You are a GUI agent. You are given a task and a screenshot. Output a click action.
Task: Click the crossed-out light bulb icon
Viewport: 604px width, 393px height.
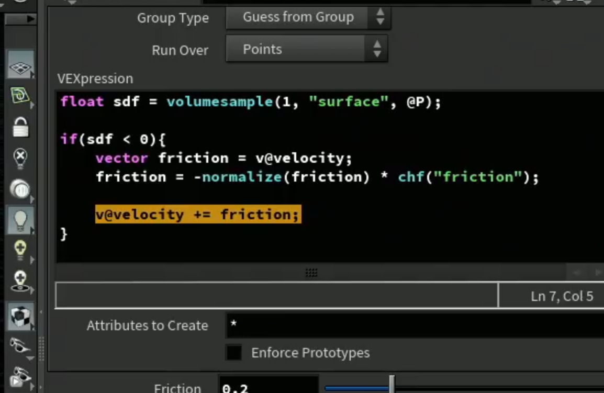(20, 158)
